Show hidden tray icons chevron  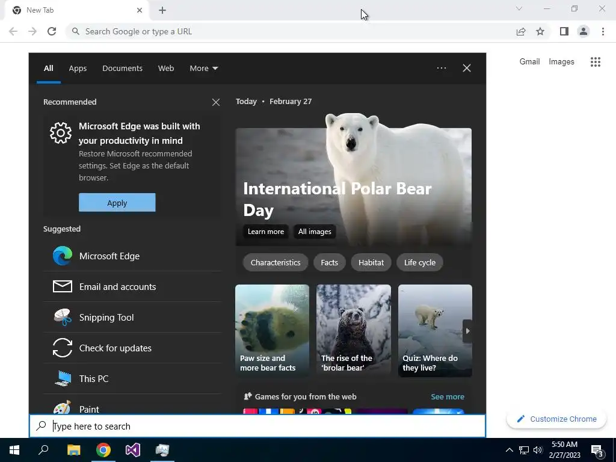point(509,450)
